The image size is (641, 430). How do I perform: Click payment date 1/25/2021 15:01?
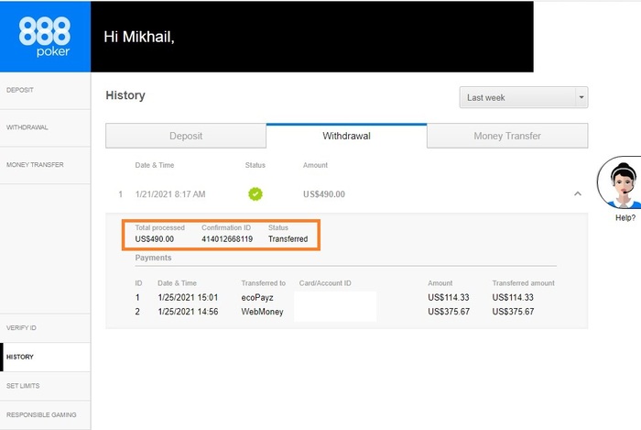[188, 297]
